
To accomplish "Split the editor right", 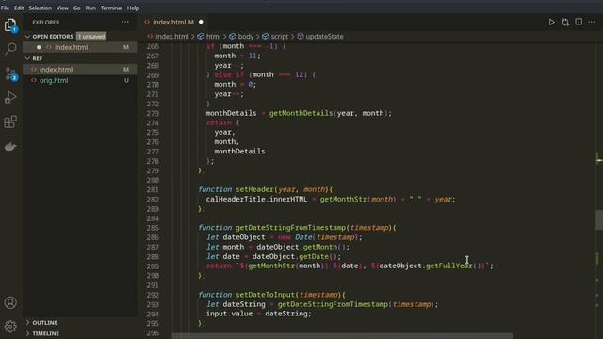I will tap(579, 22).
